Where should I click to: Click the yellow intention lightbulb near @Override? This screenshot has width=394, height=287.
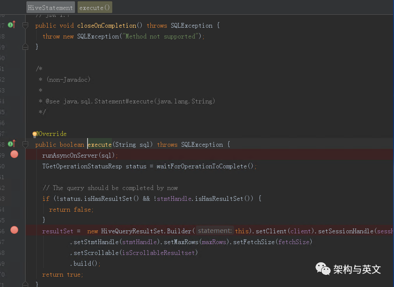point(34,135)
